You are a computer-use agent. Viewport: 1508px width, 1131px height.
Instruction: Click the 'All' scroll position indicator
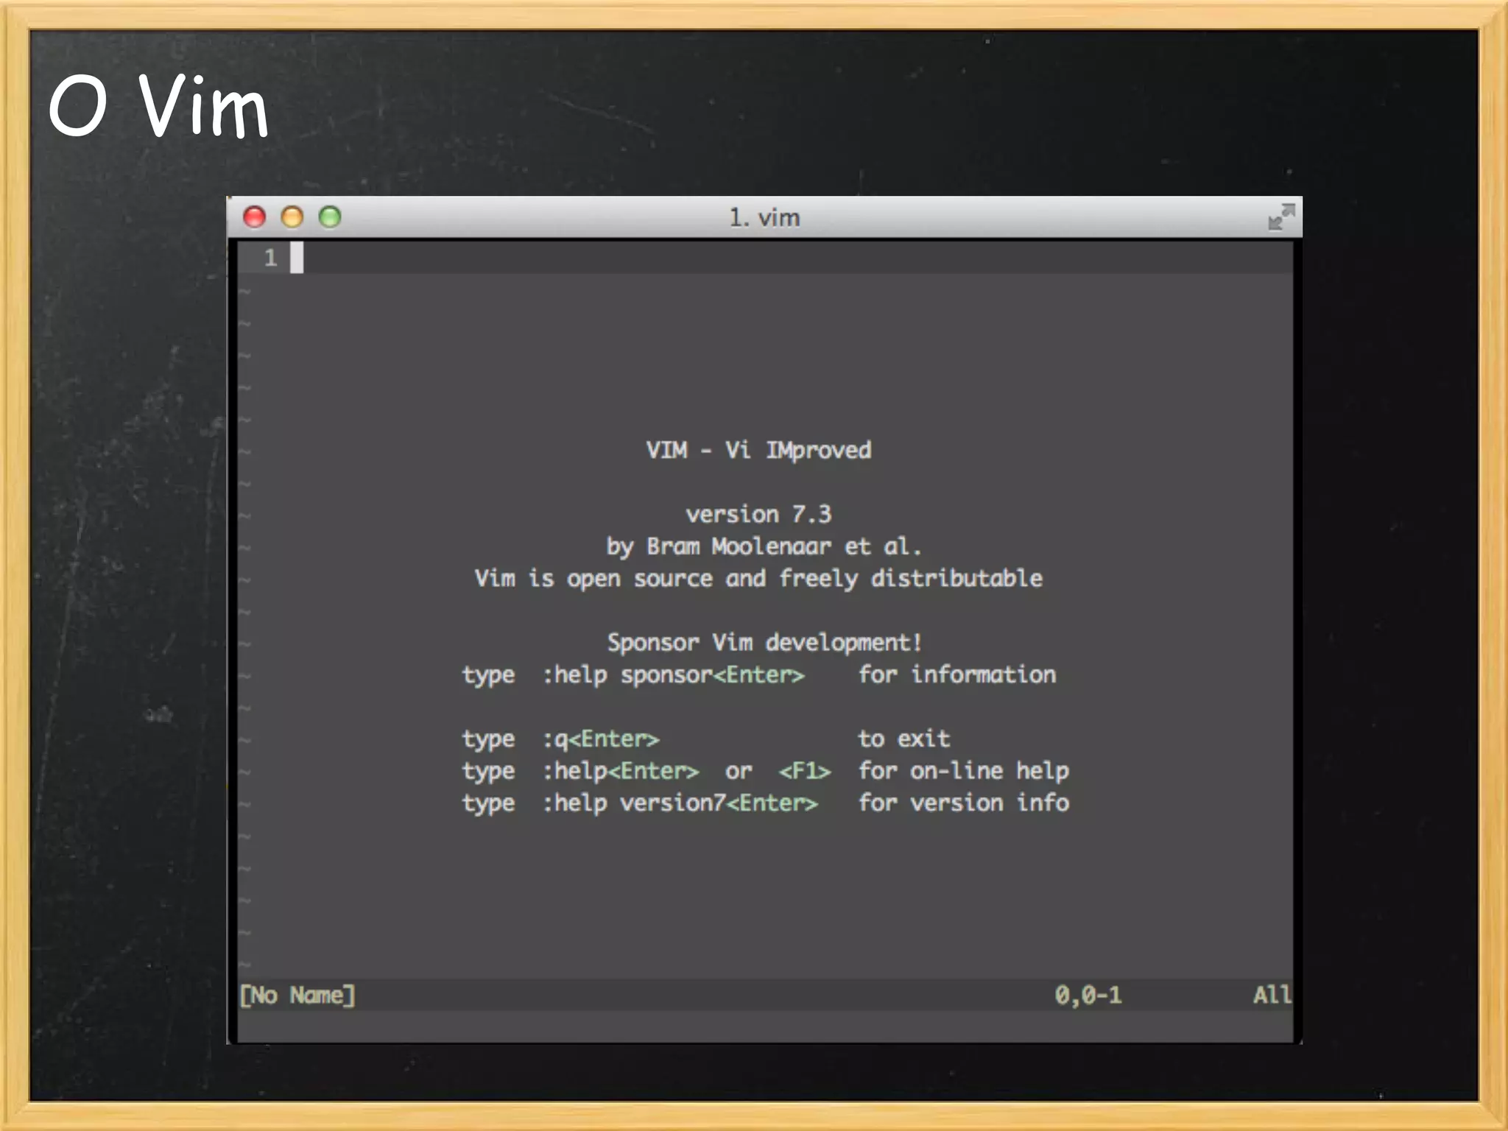(1272, 995)
